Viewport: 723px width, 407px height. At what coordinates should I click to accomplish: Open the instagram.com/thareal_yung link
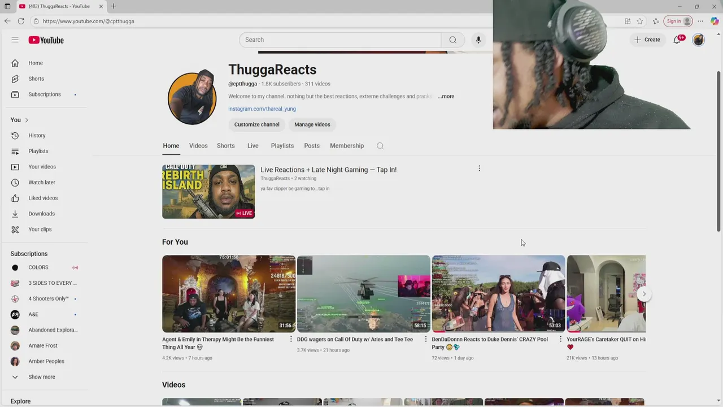(262, 109)
